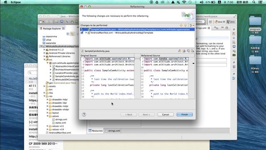Select next change arrow in Changes pane

(x=181, y=25)
